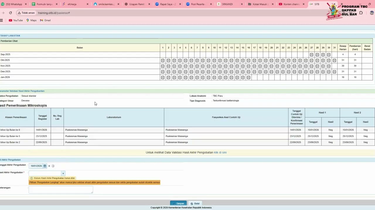
Task: Toggle Nov-2025 day 30 medication checkbox
Action: click(x=329, y=66)
